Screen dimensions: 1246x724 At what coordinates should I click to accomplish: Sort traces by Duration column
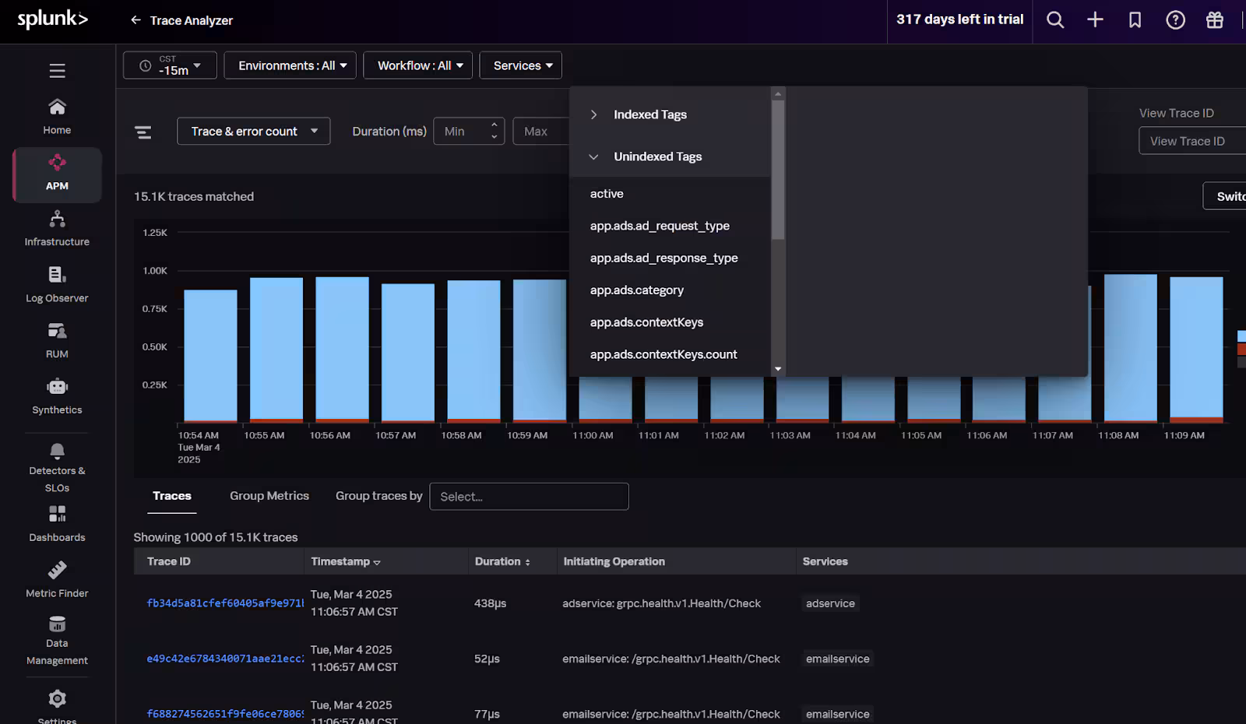pyautogui.click(x=502, y=561)
